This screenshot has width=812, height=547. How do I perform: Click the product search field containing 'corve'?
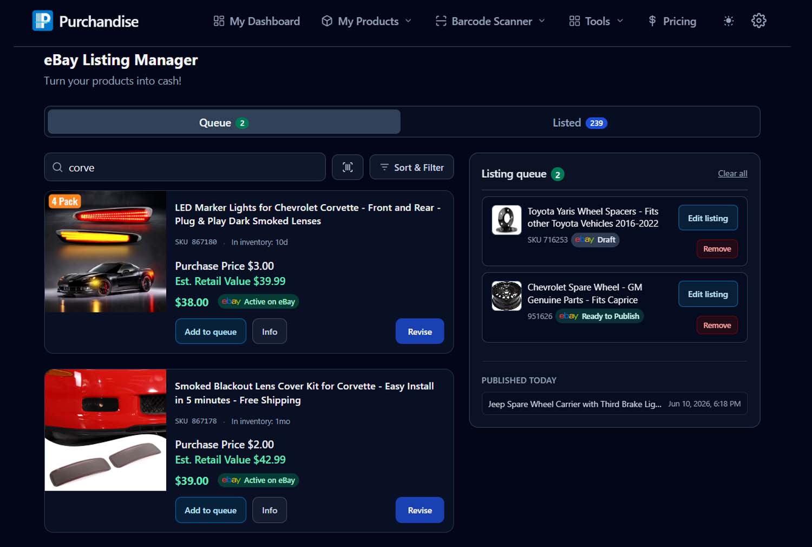coord(185,167)
